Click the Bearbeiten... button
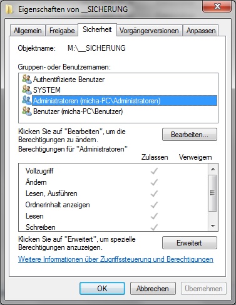The height and width of the screenshot is (305, 236). point(190,135)
